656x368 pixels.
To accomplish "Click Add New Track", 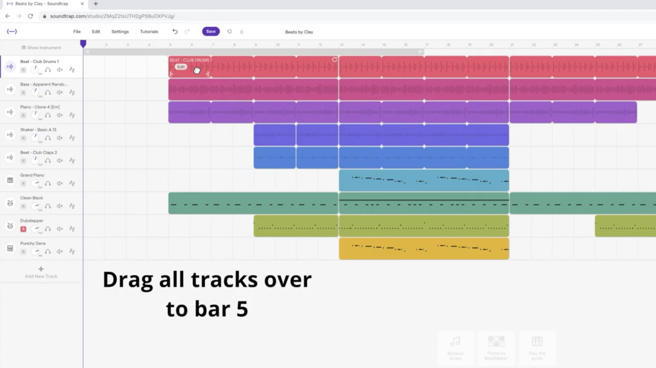I will (41, 272).
